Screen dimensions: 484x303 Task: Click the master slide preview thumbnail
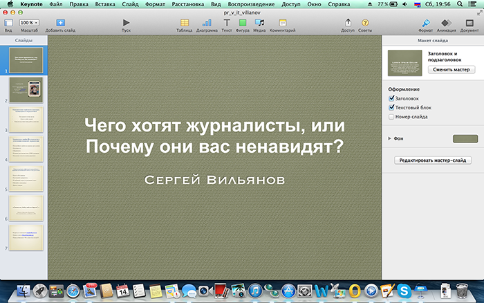(x=404, y=63)
